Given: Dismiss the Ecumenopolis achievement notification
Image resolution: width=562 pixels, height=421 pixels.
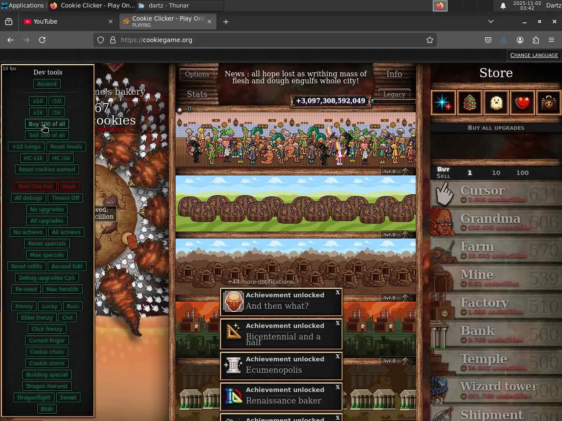Looking at the screenshot, I should pos(338,357).
